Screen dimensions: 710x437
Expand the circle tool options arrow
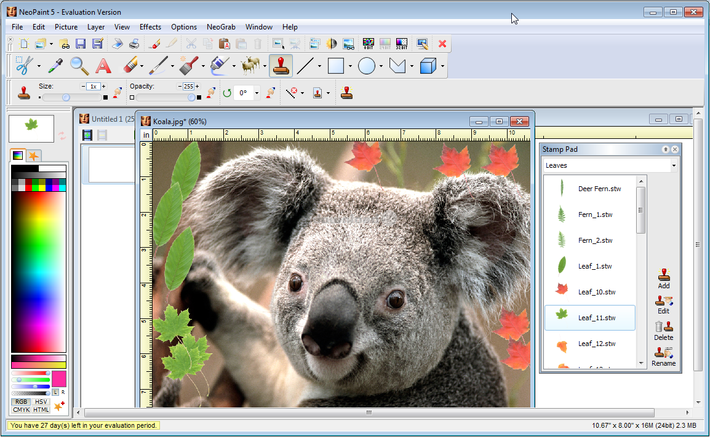coord(381,66)
